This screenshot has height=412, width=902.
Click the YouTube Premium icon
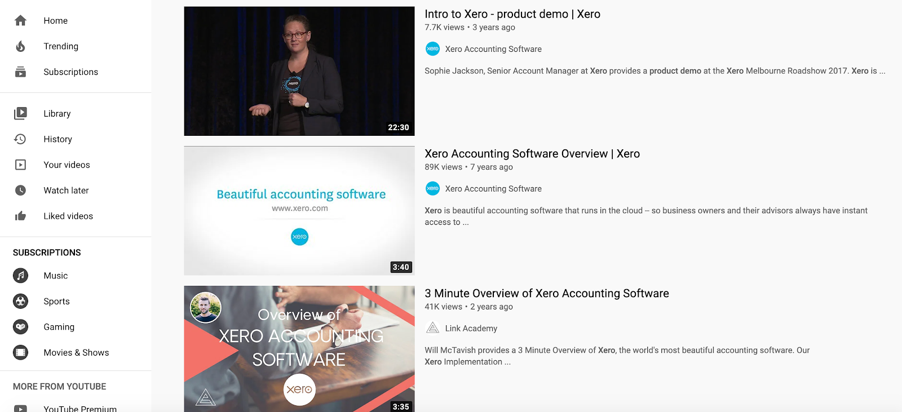click(20, 409)
